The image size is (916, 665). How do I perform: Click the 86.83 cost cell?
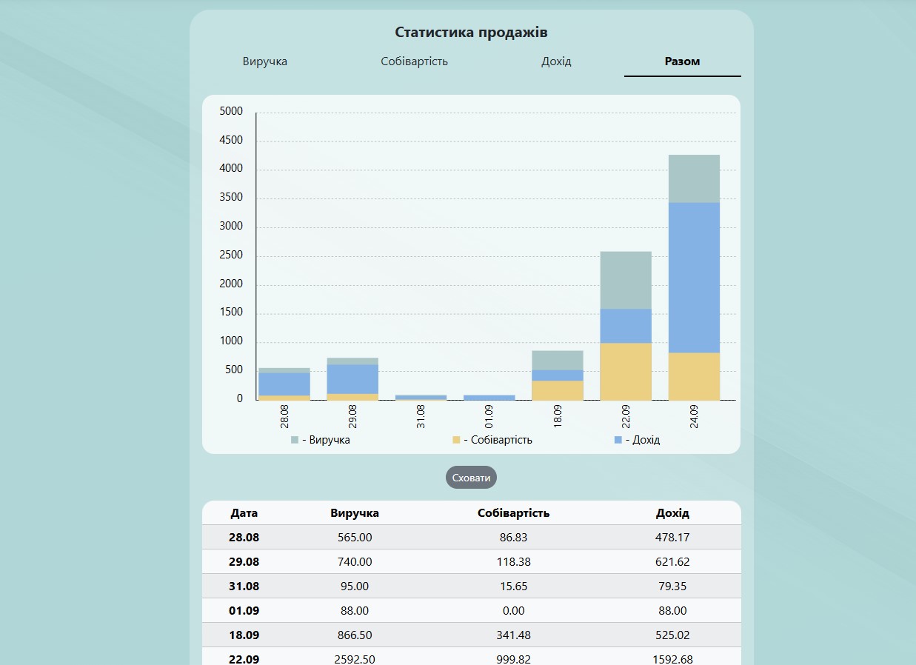coord(514,538)
